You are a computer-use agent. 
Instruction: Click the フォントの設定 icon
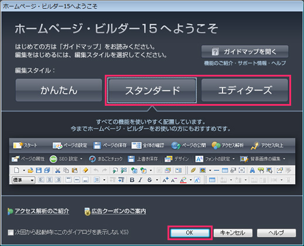[x=199, y=159]
